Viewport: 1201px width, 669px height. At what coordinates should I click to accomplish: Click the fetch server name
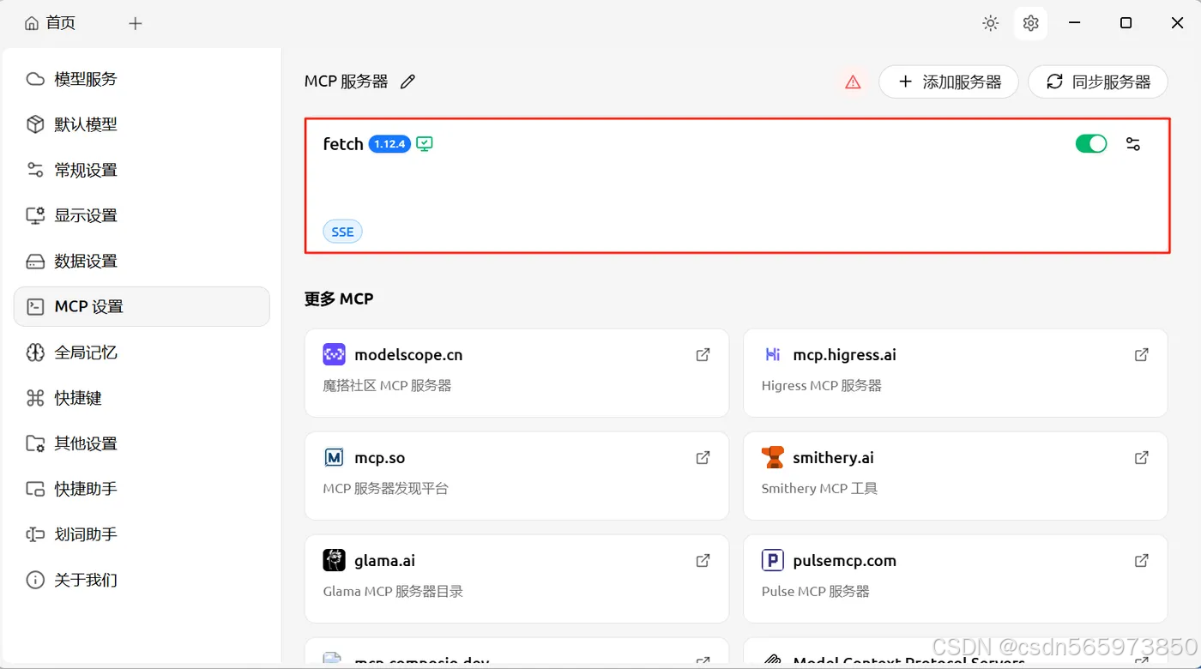click(x=343, y=144)
